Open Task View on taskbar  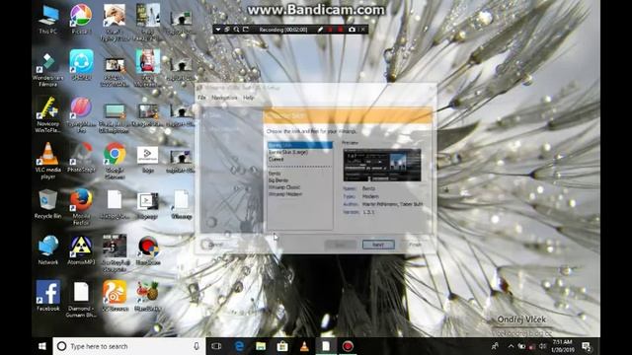coord(216,346)
